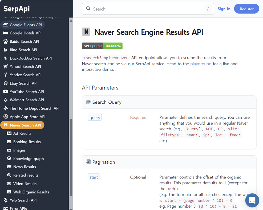
Task: Go to Baidu Search API
Action: [x=24, y=42]
